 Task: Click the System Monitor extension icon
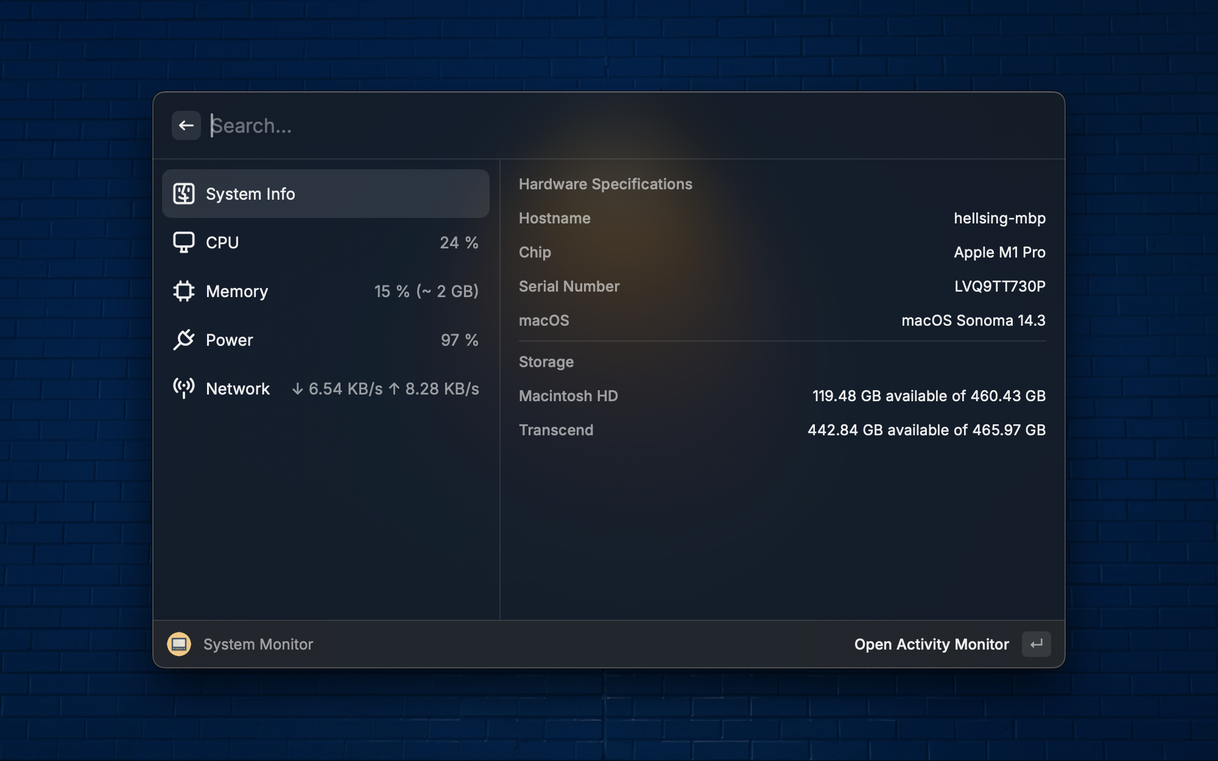179,644
